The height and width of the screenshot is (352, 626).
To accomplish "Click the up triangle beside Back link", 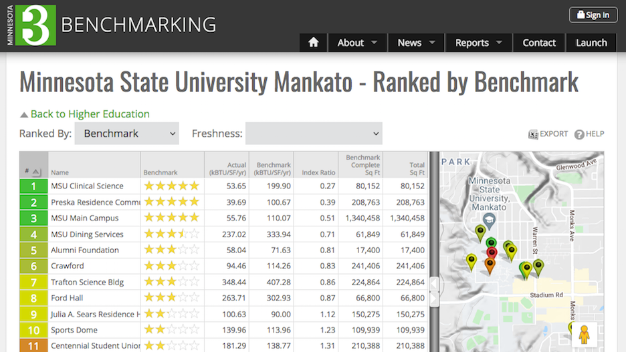I will point(24,115).
